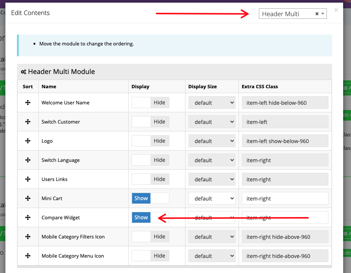Click the move handle for Users Links
351x273 pixels.
(28, 179)
